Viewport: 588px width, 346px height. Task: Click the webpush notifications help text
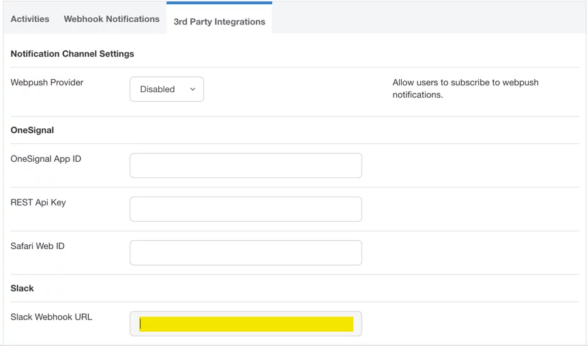point(465,89)
